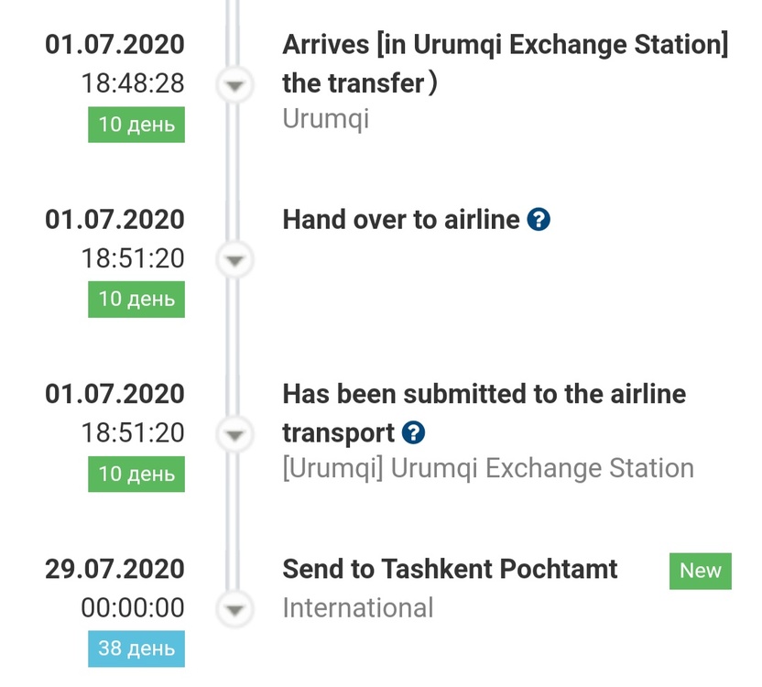The height and width of the screenshot is (687, 762).
Task: Click the 29.07.2020 date entry
Action: coord(114,569)
